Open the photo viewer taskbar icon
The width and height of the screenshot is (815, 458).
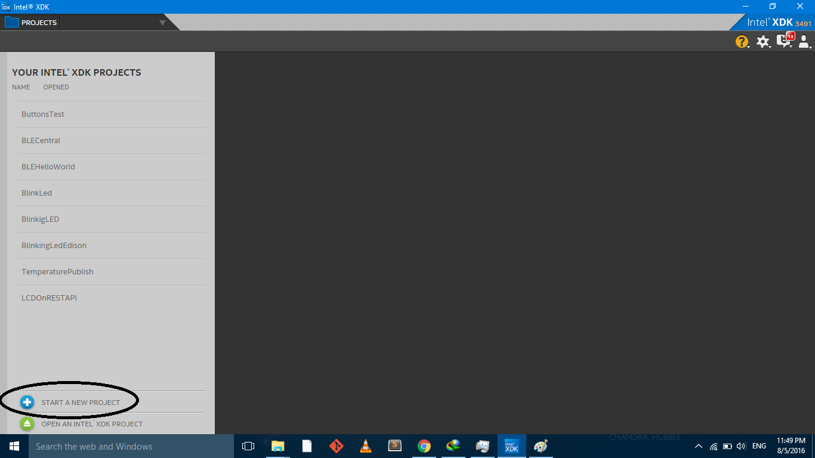point(483,446)
